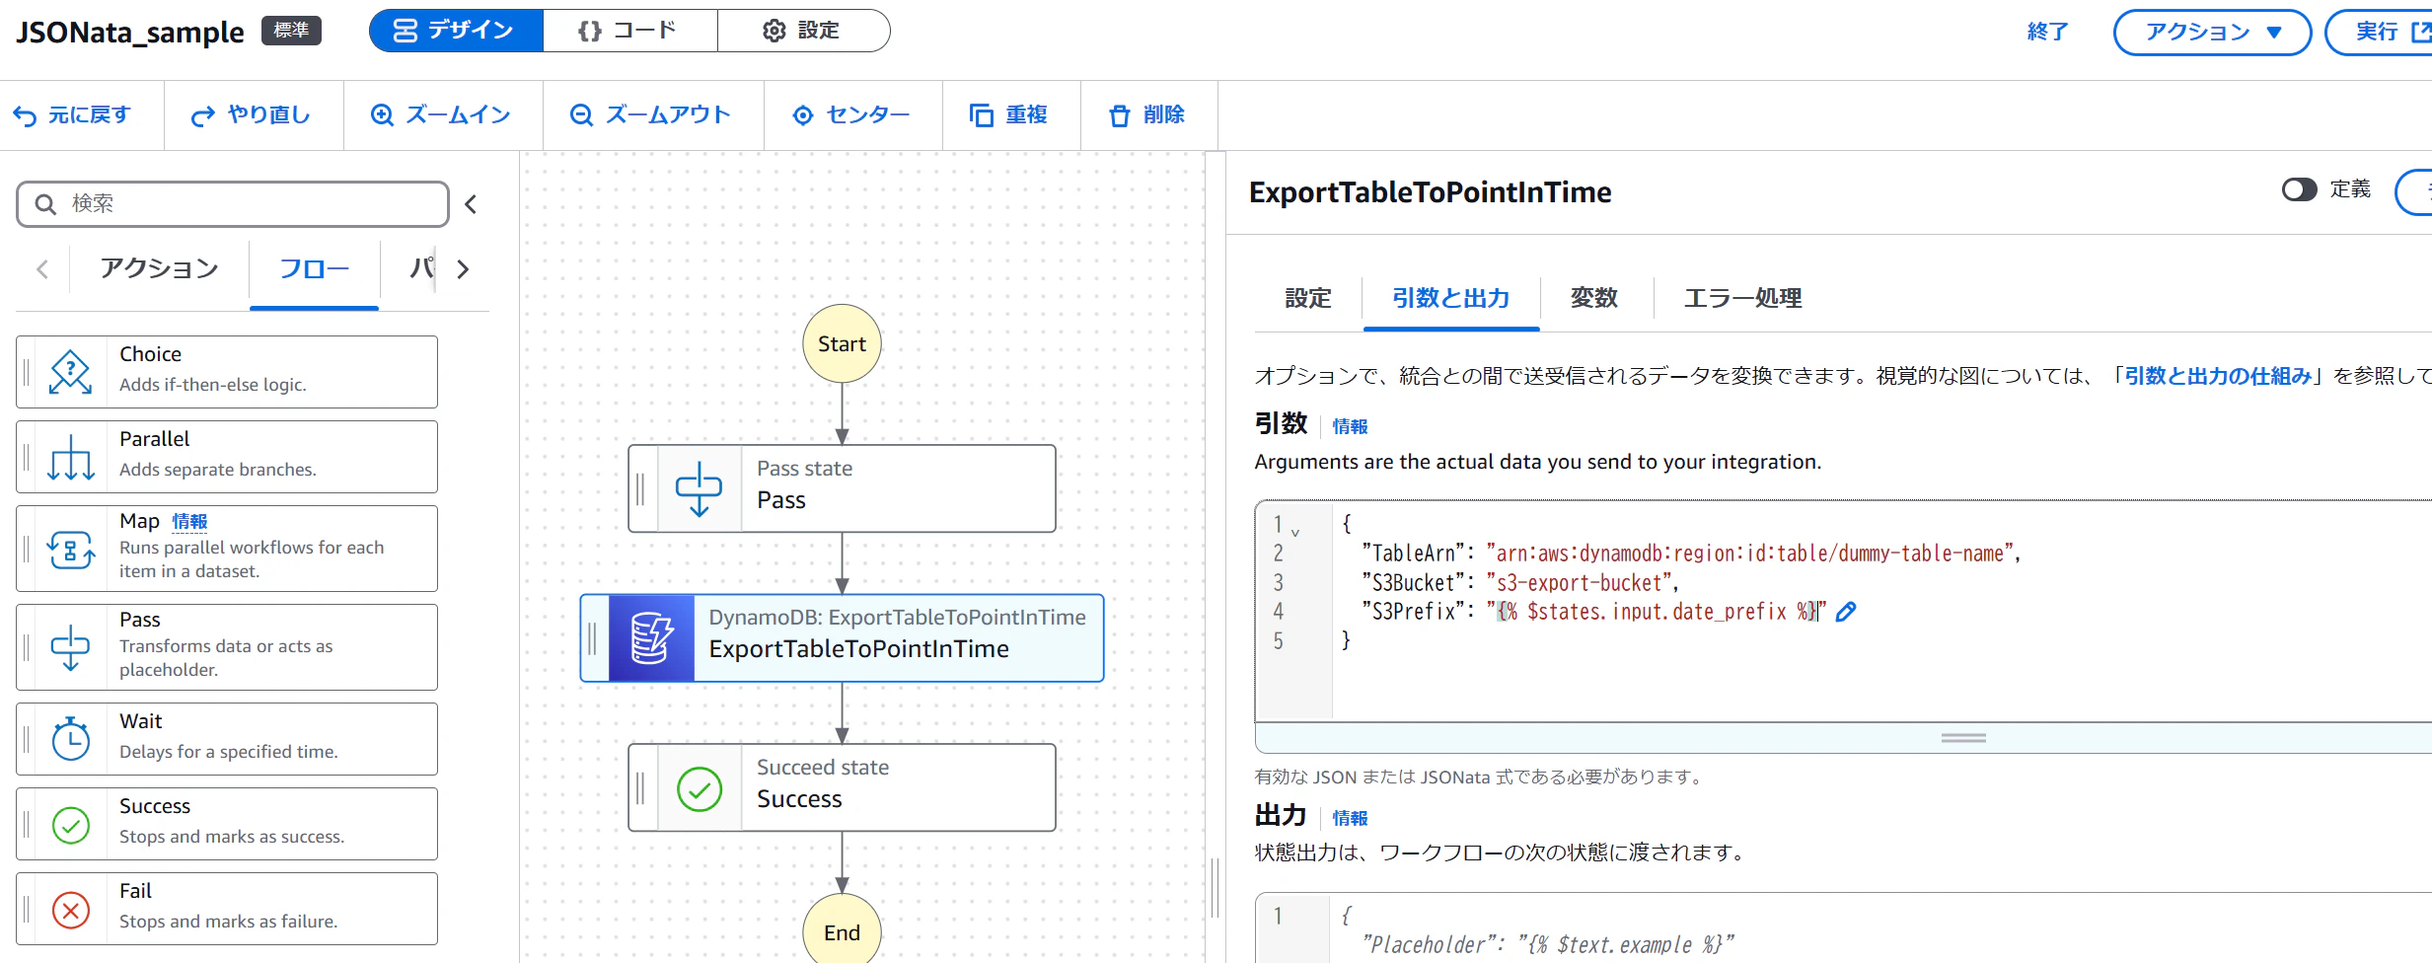Collapse the states browser panel with the chevron

coord(472,204)
